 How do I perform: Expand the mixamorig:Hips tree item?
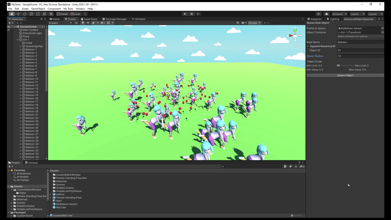(x=20, y=46)
